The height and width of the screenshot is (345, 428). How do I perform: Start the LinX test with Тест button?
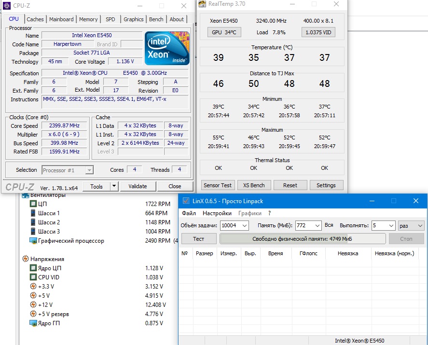199,239
